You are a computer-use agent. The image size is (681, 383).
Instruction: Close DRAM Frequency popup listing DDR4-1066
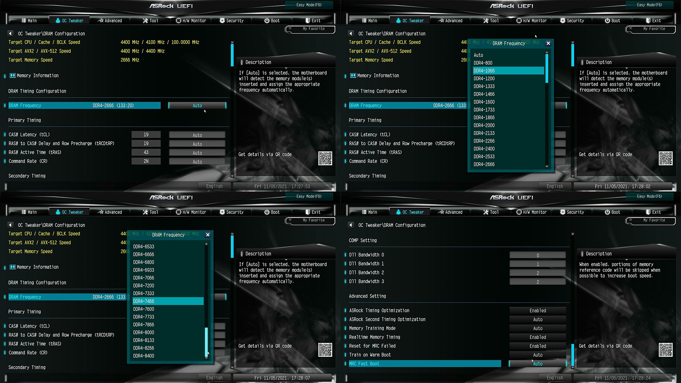548,43
